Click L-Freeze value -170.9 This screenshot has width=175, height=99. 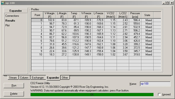(x=98, y=20)
